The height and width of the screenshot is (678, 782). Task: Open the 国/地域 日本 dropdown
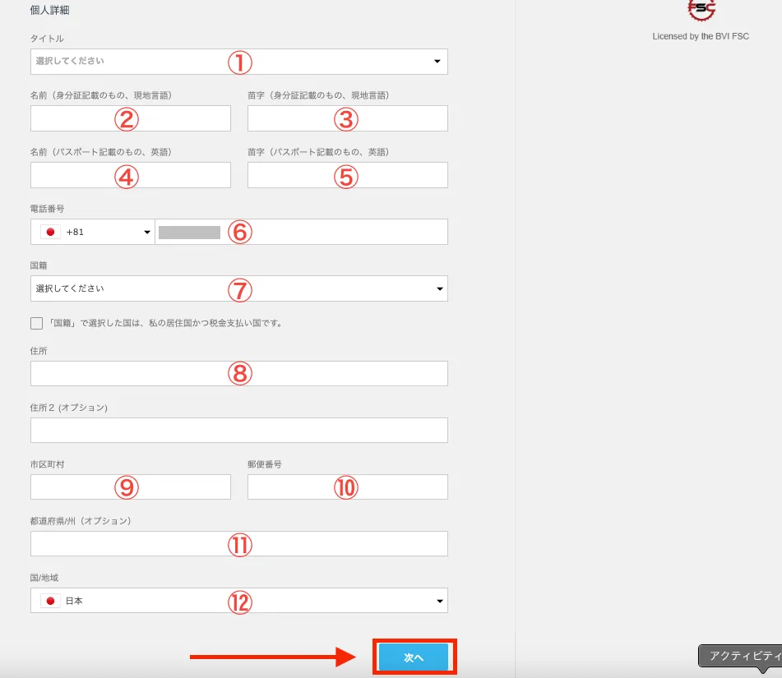pos(239,601)
